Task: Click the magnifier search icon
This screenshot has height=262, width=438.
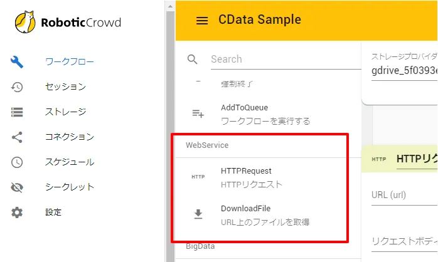Action: [193, 59]
